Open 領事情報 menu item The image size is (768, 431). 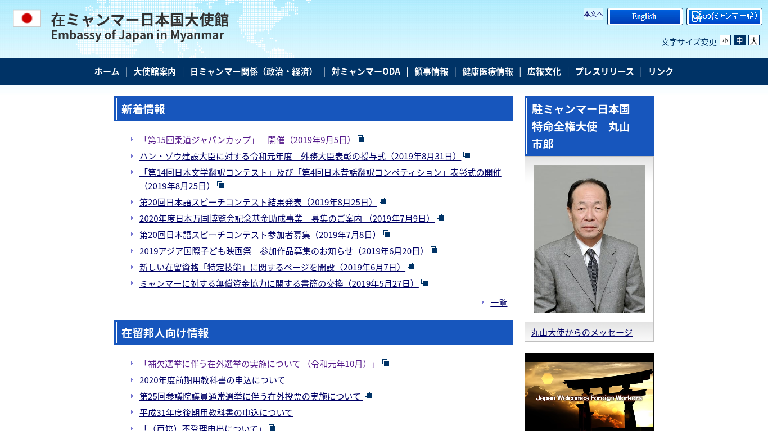[431, 71]
